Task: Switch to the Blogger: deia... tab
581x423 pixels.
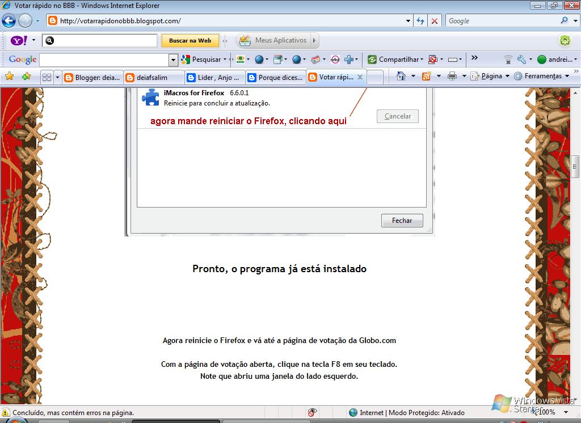Action: 92,78
